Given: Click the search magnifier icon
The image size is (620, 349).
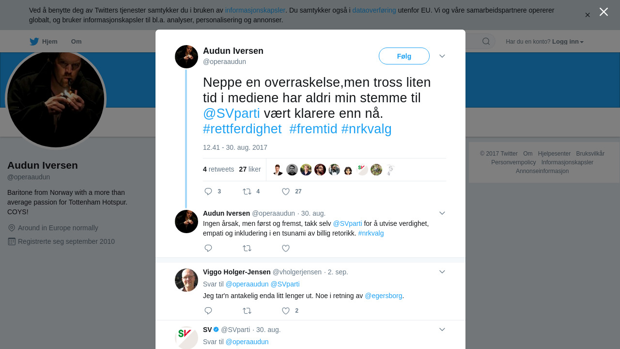Looking at the screenshot, I should tap(486, 41).
